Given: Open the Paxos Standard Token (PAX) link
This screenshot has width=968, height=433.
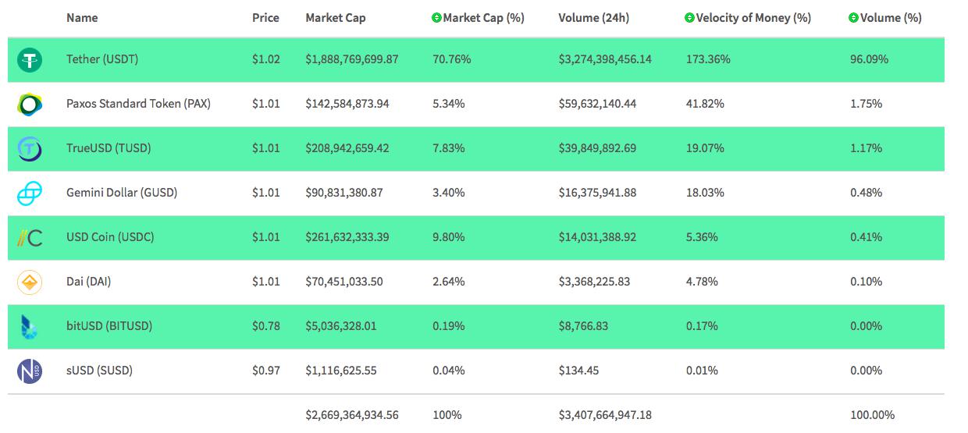Looking at the screenshot, I should click(x=138, y=104).
